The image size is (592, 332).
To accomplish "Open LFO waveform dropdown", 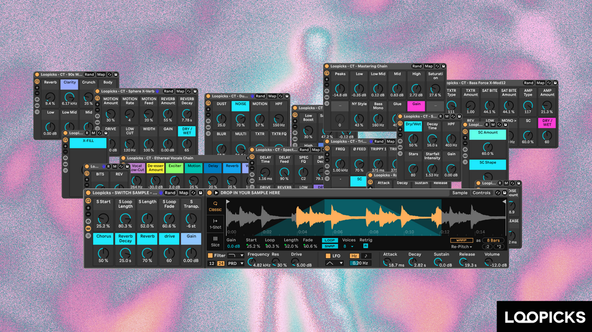I will click(334, 263).
